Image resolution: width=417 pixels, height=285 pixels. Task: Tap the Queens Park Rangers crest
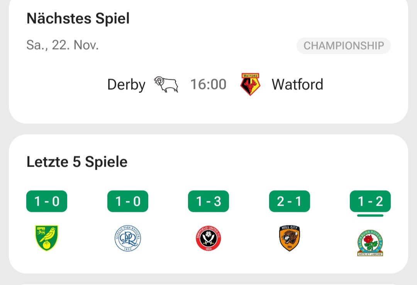(x=127, y=238)
